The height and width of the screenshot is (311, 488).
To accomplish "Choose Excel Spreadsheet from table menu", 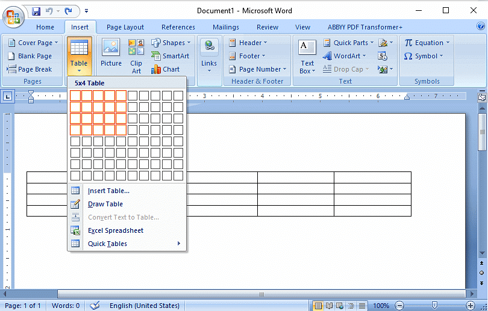I will [x=127, y=230].
